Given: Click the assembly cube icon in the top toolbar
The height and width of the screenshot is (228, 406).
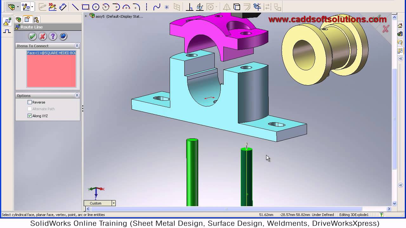Looking at the screenshot, I should click(x=11, y=7).
